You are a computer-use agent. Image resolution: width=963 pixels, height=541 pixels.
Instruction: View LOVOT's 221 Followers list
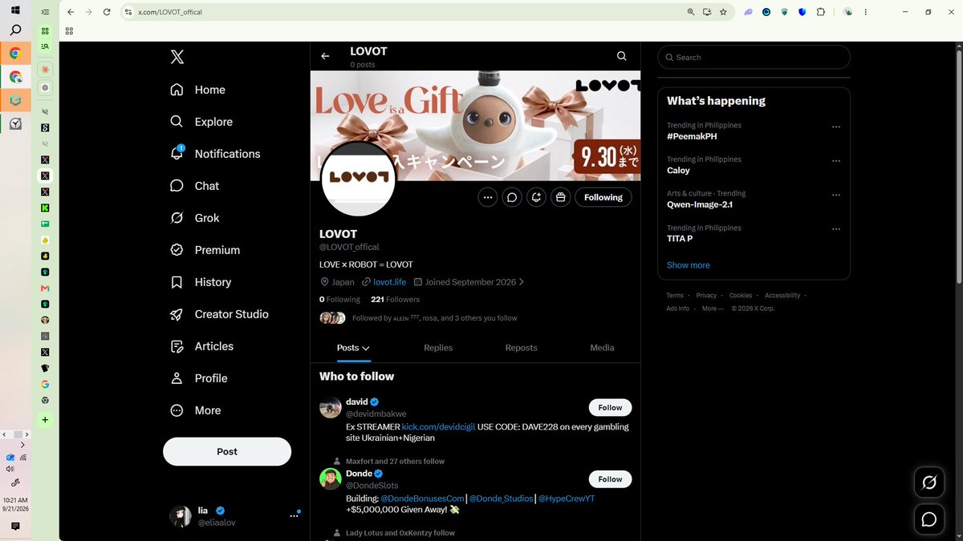(x=395, y=299)
